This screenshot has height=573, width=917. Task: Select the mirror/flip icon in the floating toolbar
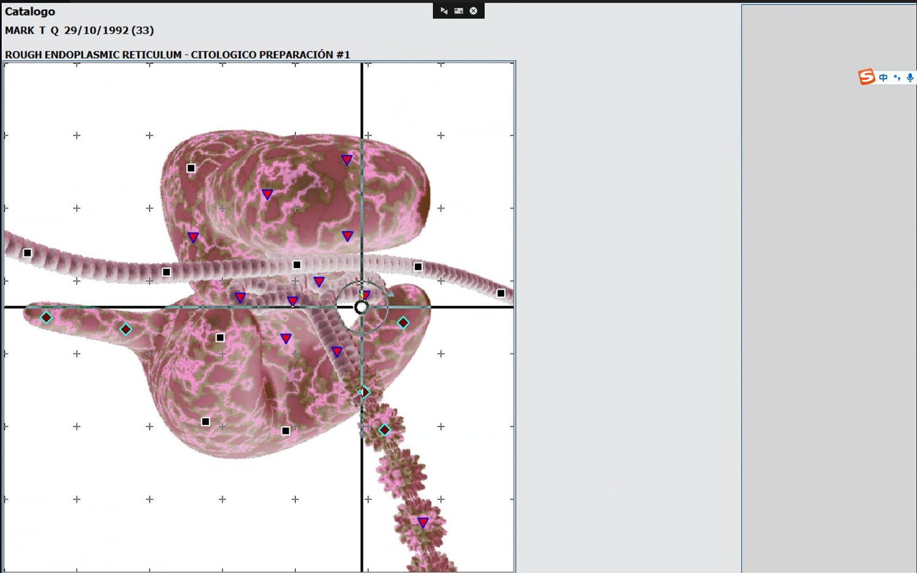(x=445, y=11)
